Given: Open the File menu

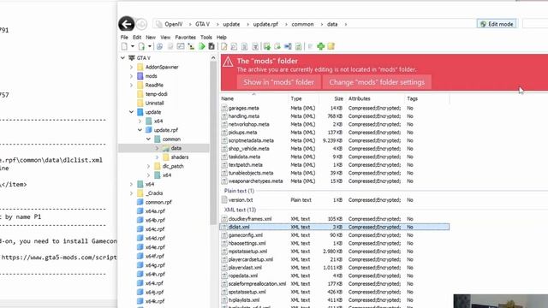Looking at the screenshot, I should click(124, 38).
